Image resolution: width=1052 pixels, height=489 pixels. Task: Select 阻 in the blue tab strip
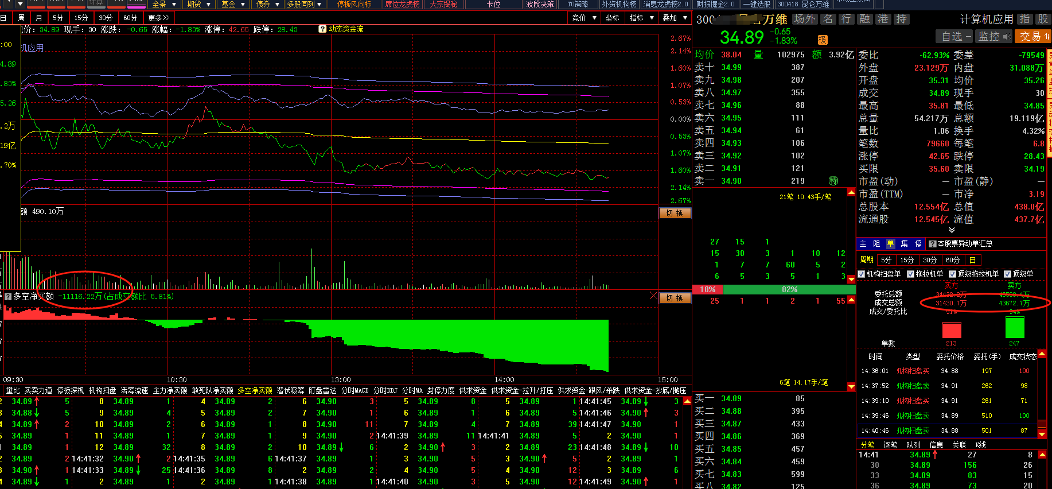pyautogui.click(x=876, y=244)
